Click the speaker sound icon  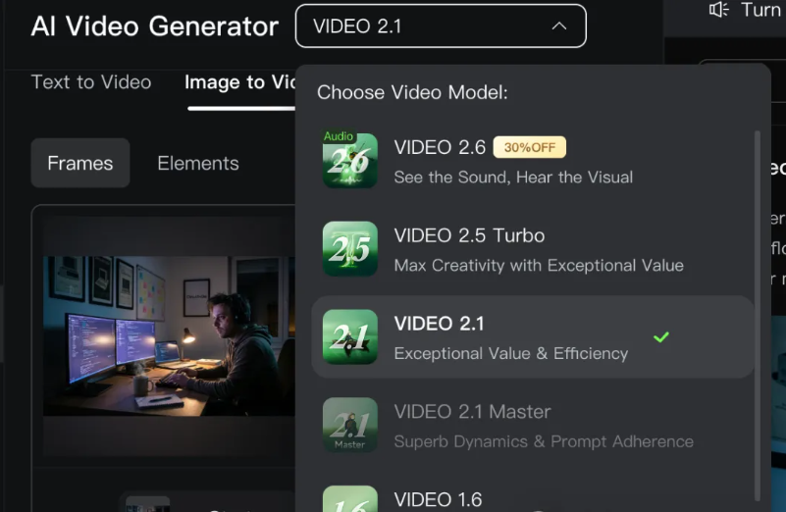[x=718, y=10]
